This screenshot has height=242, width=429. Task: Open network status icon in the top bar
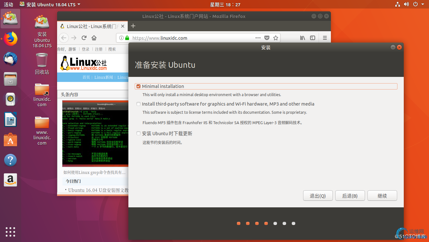click(397, 4)
